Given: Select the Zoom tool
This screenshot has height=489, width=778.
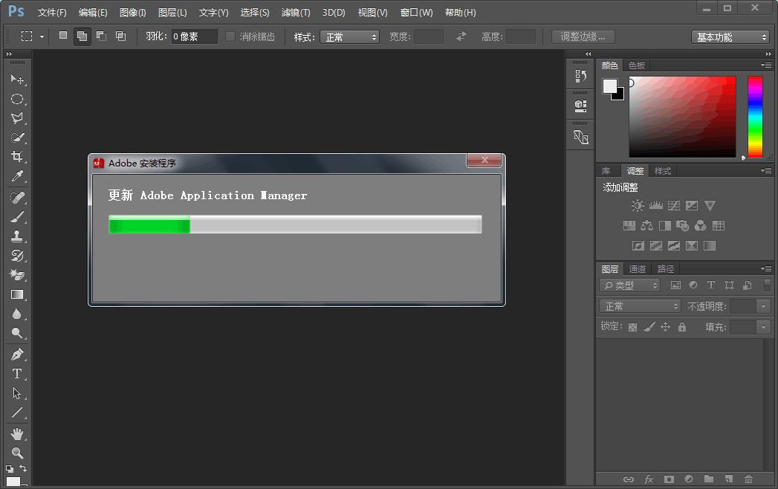Looking at the screenshot, I should pyautogui.click(x=17, y=453).
